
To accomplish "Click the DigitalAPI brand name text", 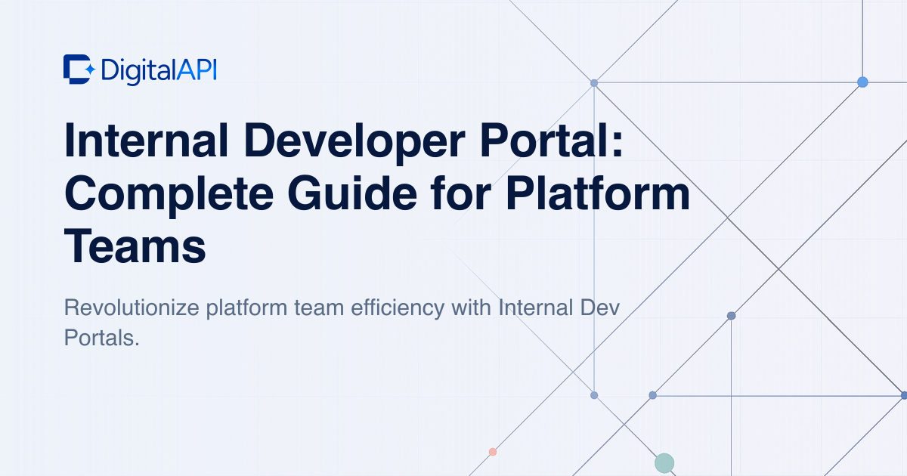I will pos(159,70).
